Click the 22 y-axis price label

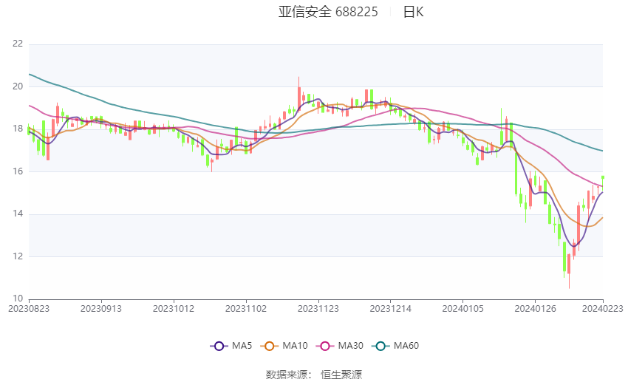18,44
